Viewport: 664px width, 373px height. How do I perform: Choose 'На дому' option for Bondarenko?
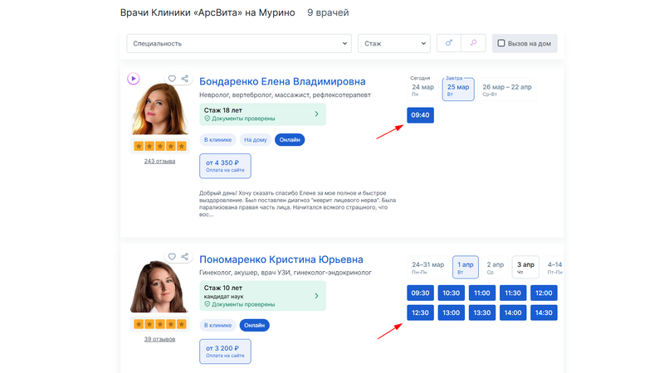(256, 139)
